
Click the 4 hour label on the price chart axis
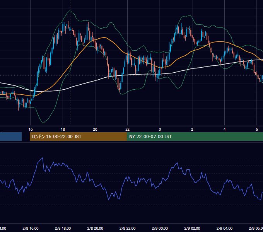(x=224, y=130)
